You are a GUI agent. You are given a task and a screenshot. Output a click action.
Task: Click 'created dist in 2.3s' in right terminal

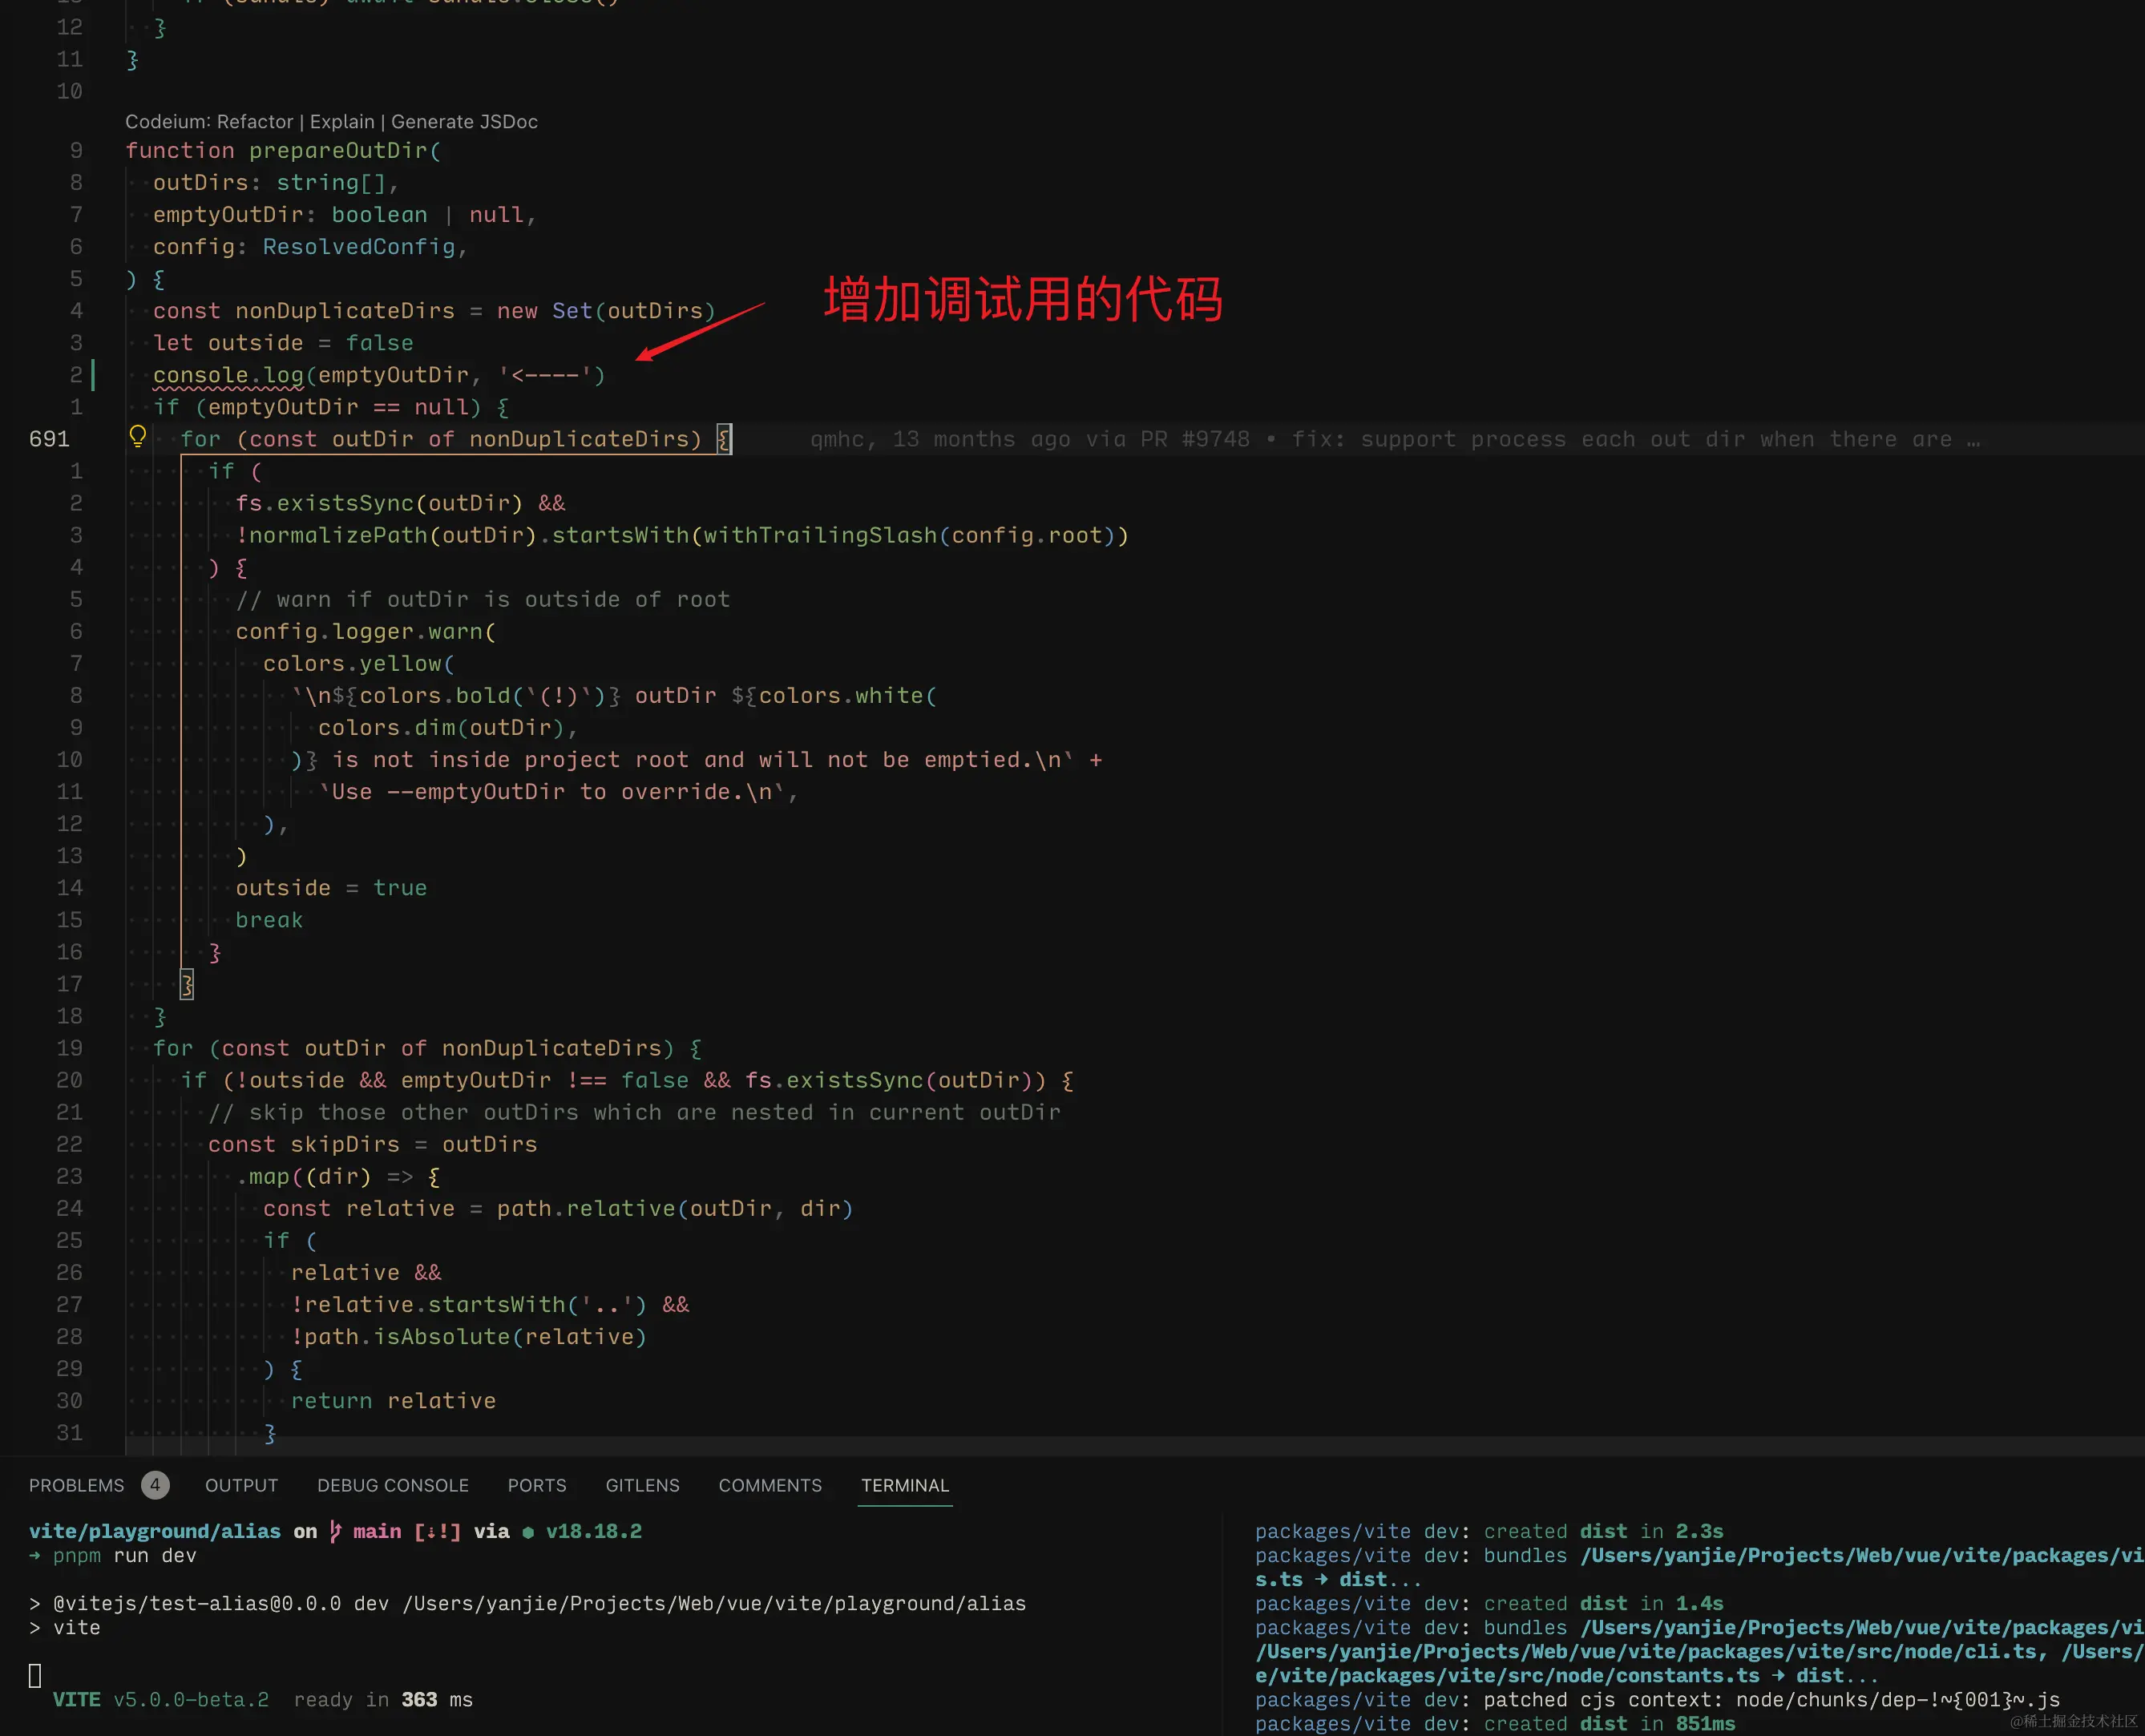point(1603,1531)
